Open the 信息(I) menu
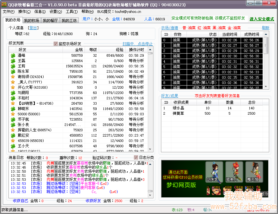The width and height of the screenshot is (278, 214). click(x=40, y=12)
